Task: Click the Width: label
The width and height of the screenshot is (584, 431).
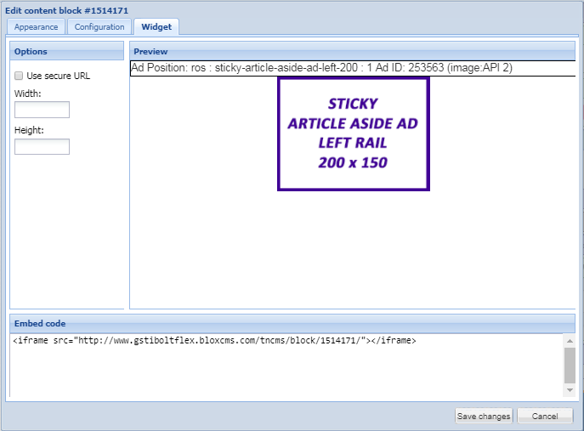Action: pos(27,94)
